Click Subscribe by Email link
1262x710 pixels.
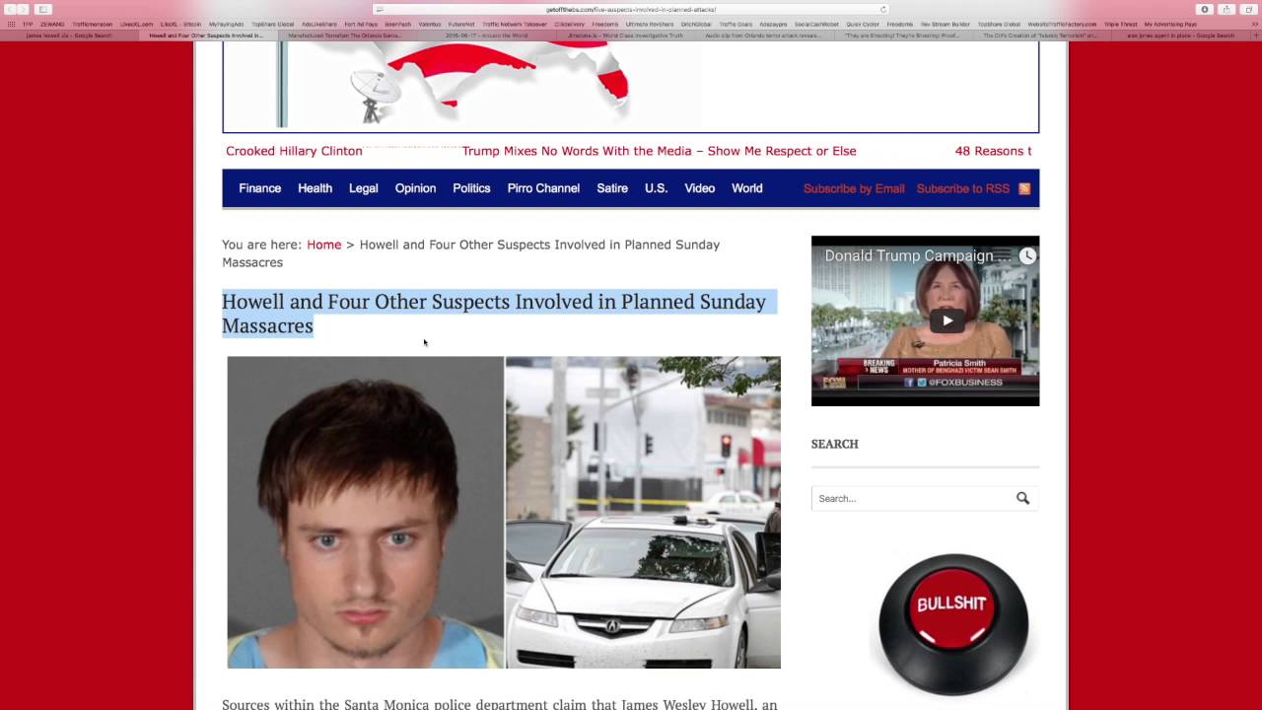point(854,188)
